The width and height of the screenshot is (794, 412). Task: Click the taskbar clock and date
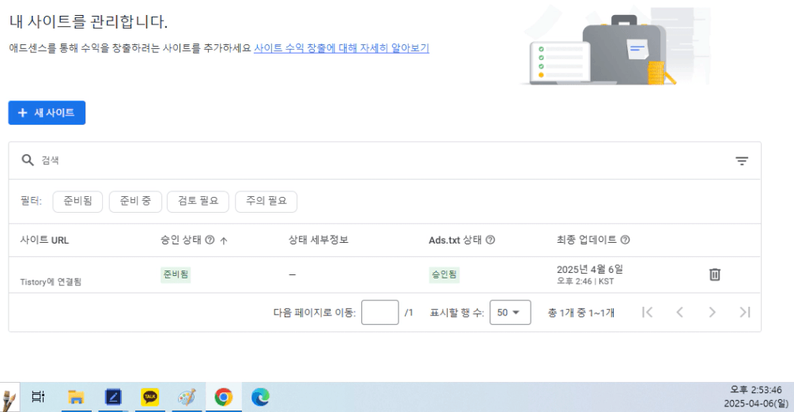756,397
